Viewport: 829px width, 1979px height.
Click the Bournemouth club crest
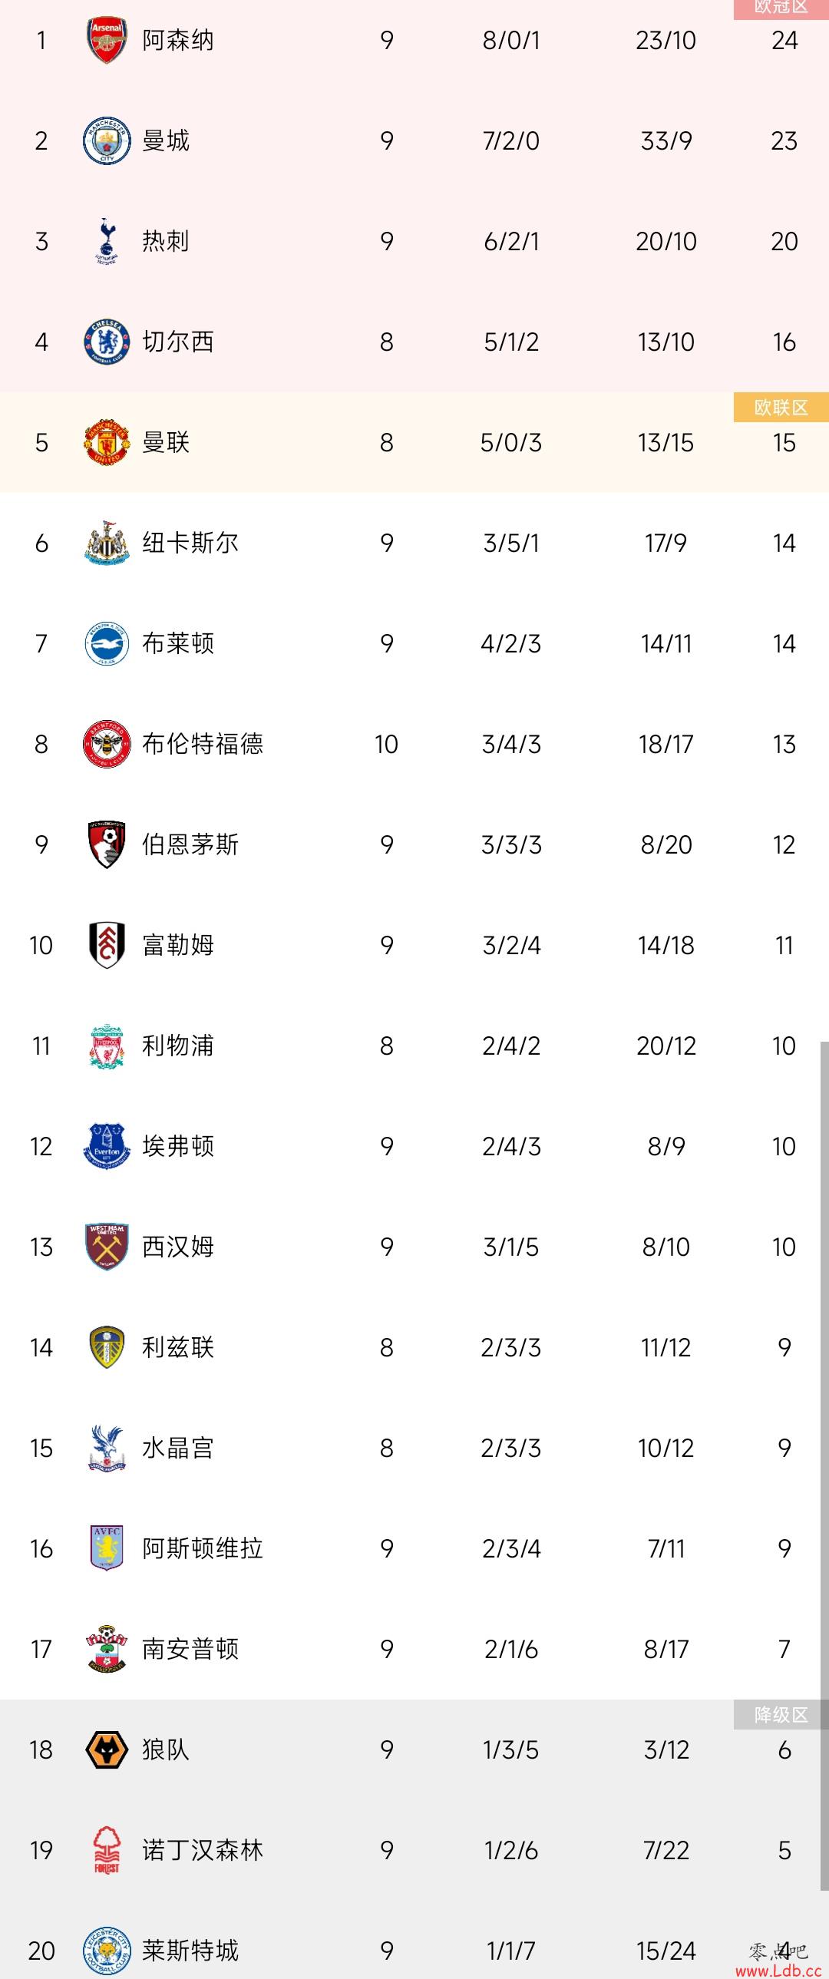[x=106, y=844]
